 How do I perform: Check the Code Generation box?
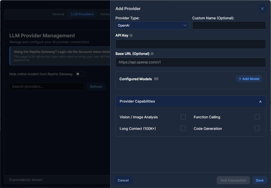[257, 128]
